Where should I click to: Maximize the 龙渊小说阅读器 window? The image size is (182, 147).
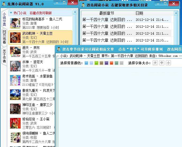(64, 2)
